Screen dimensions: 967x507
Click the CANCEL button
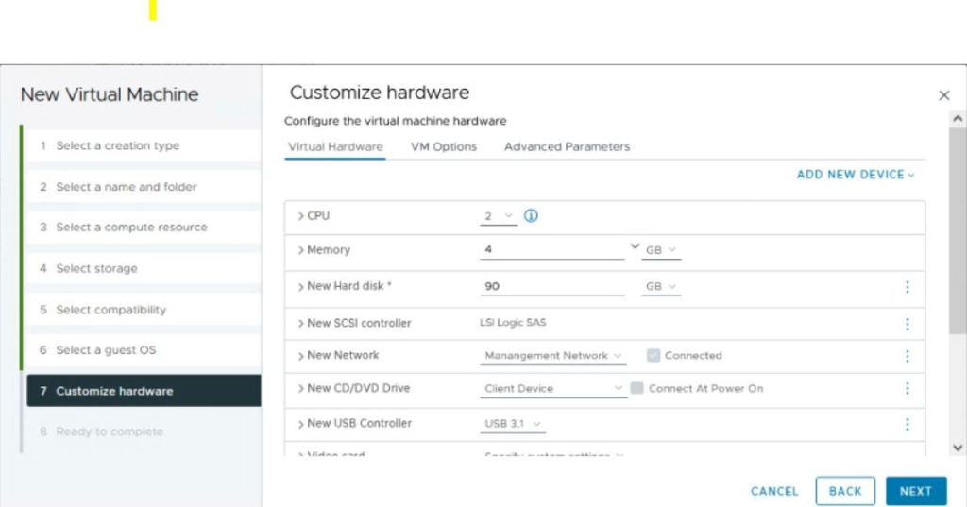(x=774, y=492)
